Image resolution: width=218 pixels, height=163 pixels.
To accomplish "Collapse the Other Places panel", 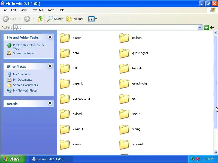I will point(50,66).
